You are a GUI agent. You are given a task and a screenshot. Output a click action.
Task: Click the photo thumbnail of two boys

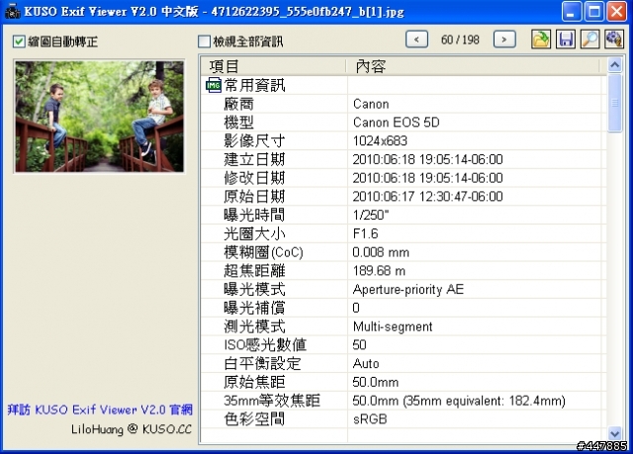coord(99,117)
